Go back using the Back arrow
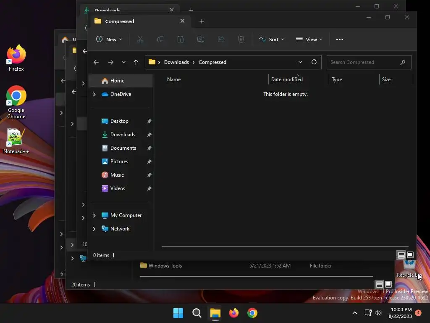The image size is (430, 323). 96,62
